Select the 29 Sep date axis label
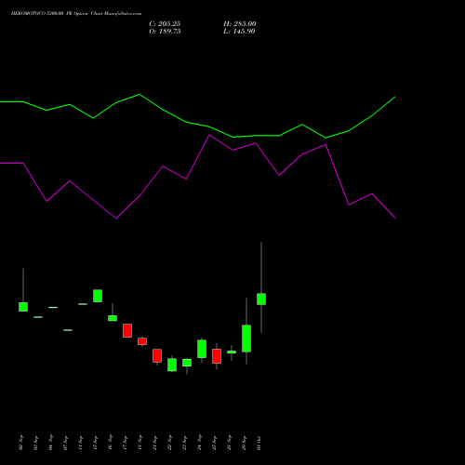Viewport: 465px width, 465px height. 244,443
